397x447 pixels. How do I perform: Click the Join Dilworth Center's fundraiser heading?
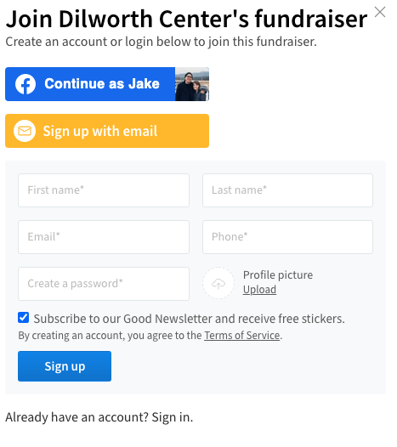186,19
